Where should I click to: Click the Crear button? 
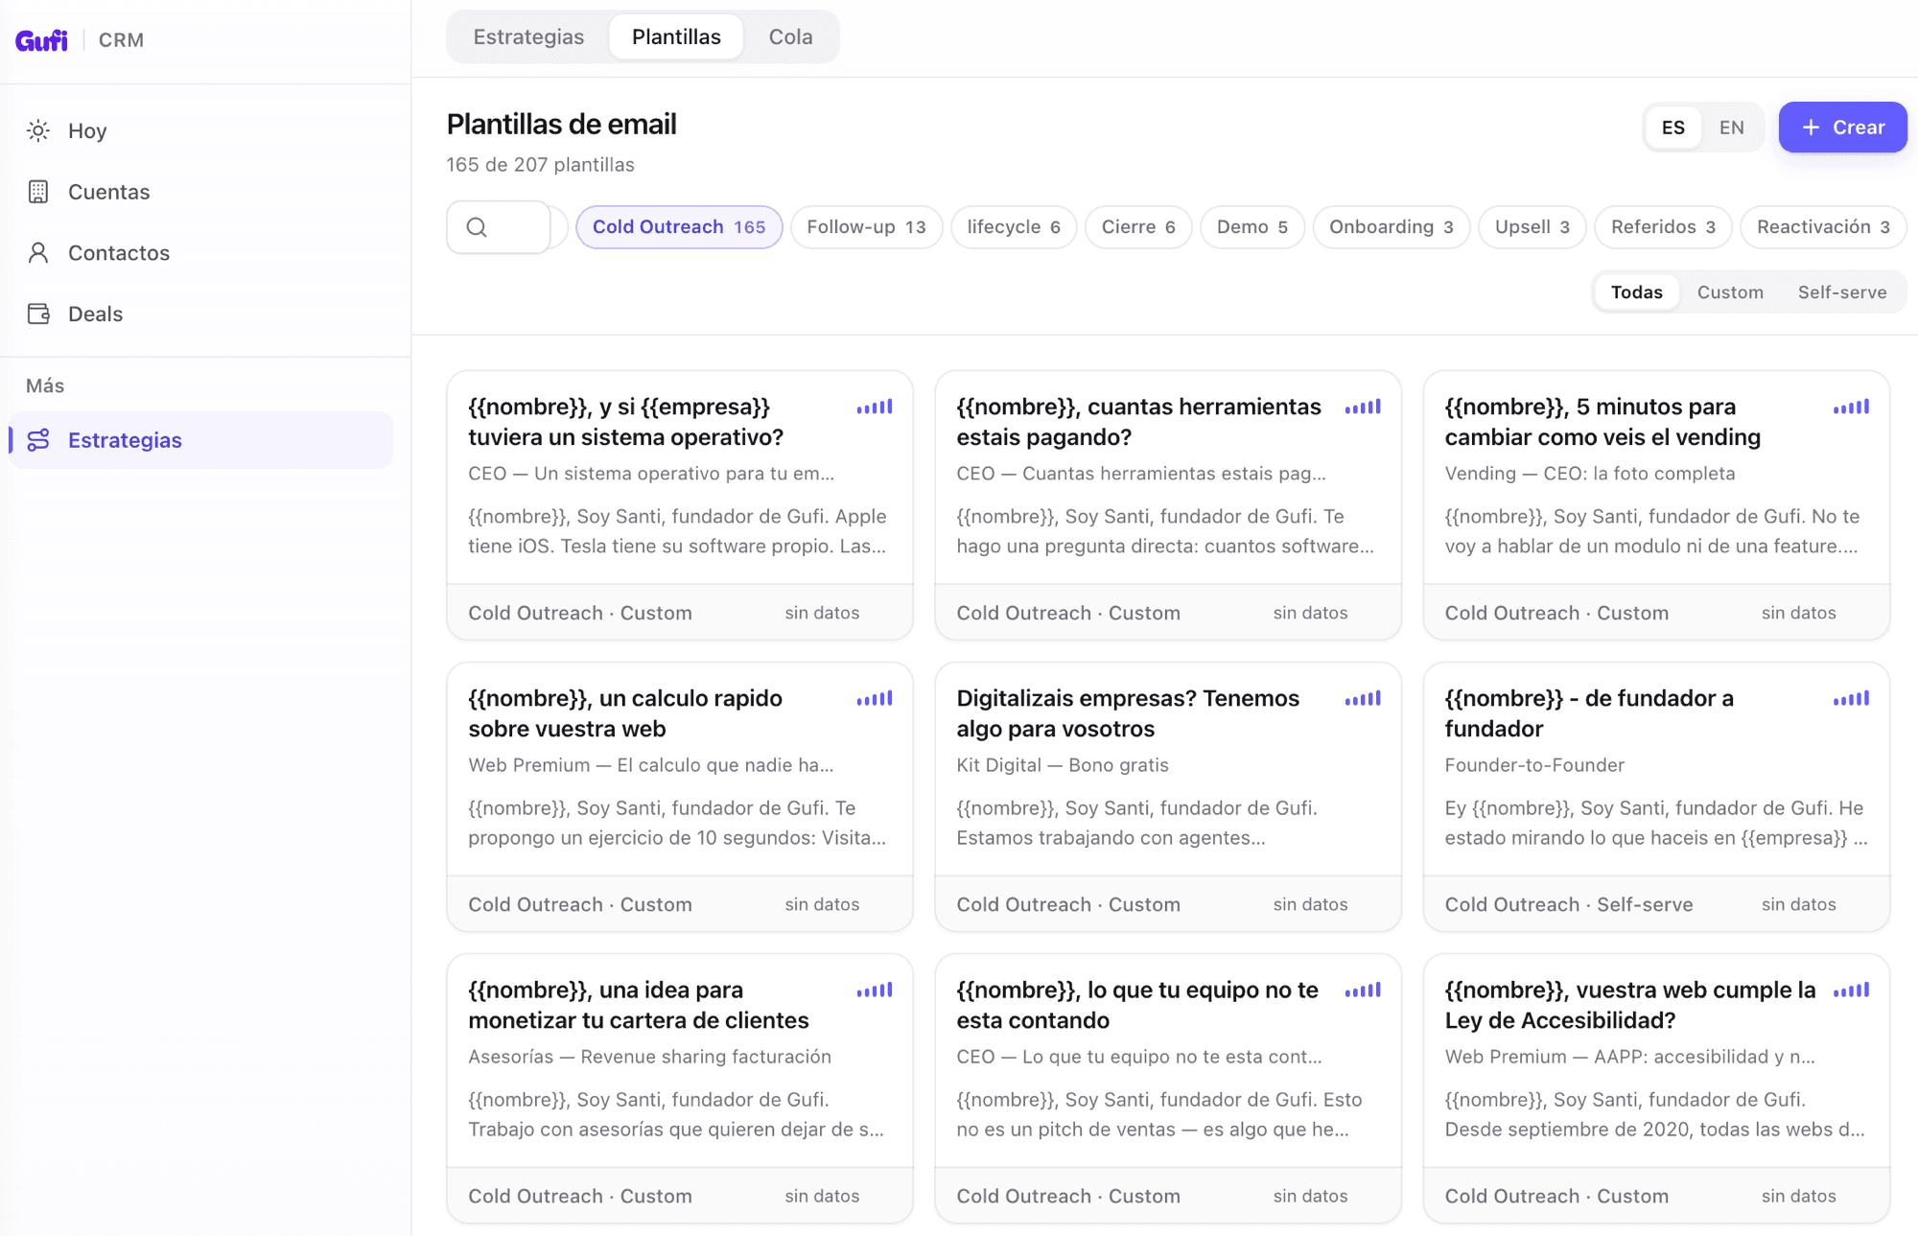[x=1842, y=128]
